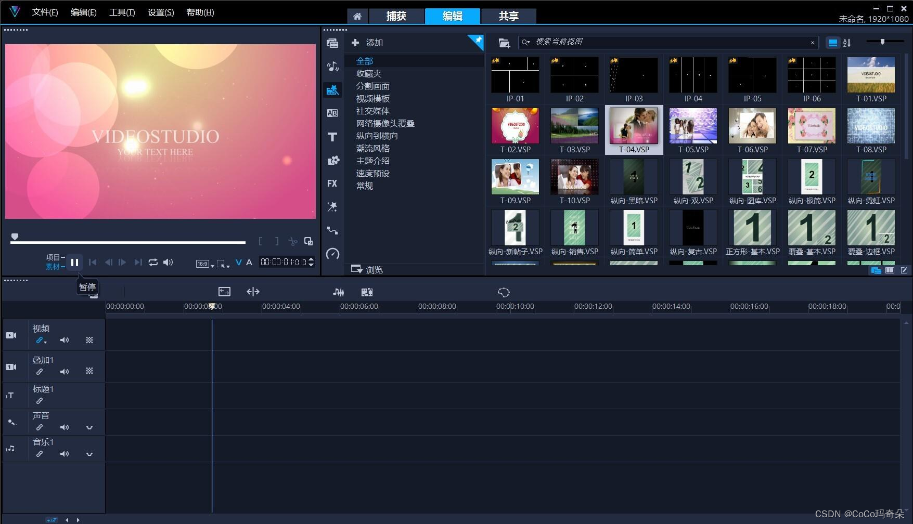This screenshot has width=913, height=524.
Task: Toggle ripple link on Title 1 track
Action: [39, 401]
